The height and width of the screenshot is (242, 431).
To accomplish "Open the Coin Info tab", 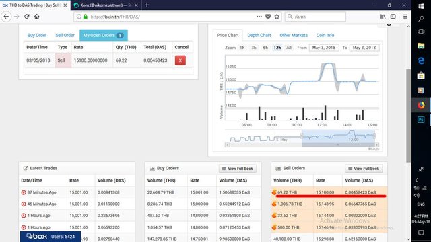I will pos(325,35).
